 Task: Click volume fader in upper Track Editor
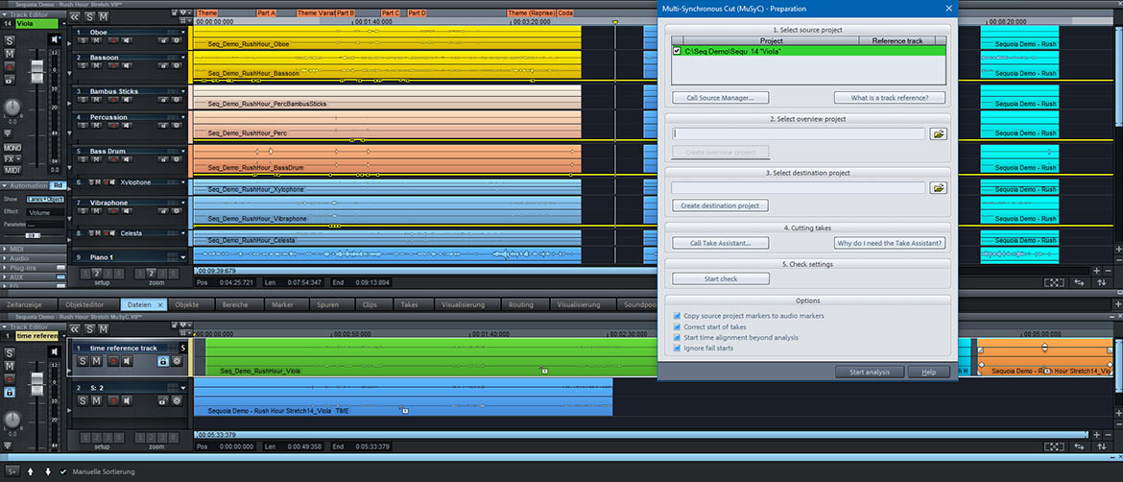37,72
